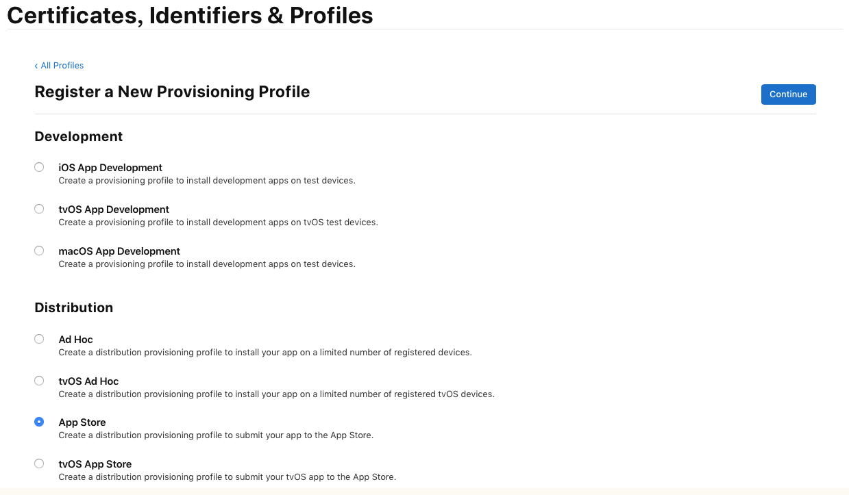Viewport: 849px width, 495px height.
Task: Select the tvOS App Development radio button
Action: coord(39,209)
